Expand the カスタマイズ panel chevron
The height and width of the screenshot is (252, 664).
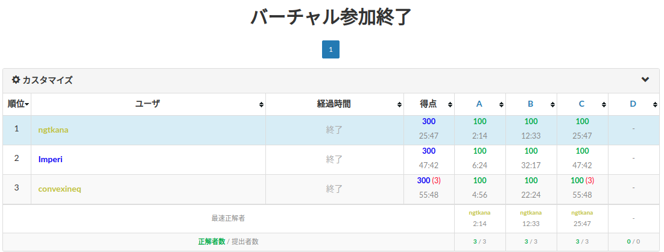coord(645,79)
